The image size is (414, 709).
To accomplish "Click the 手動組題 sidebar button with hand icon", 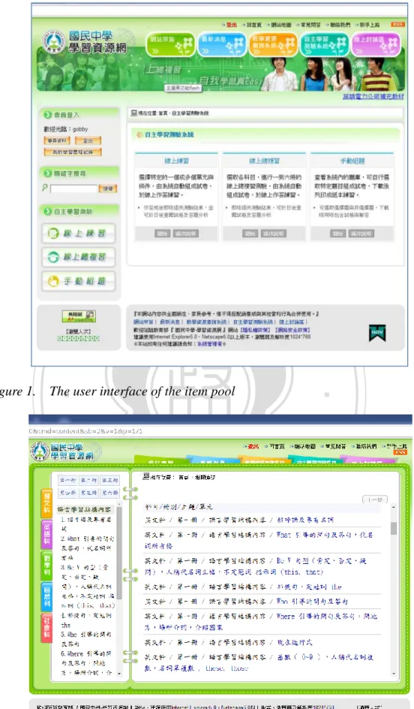I will [79, 281].
